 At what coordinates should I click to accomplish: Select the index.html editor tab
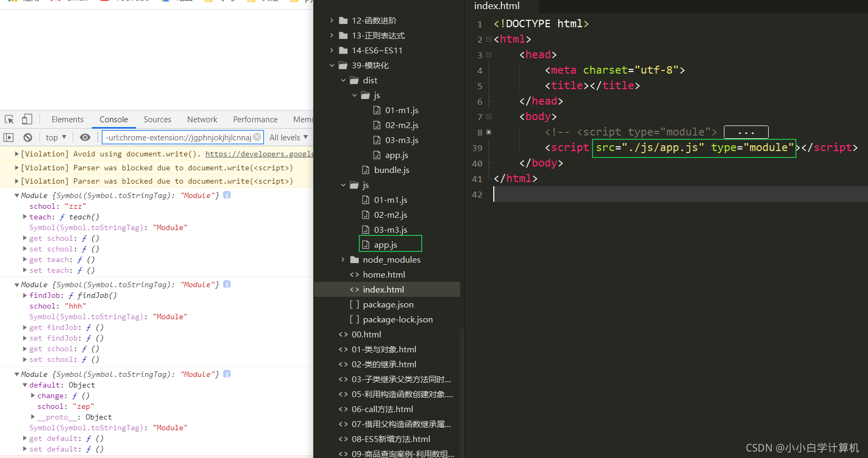497,6
